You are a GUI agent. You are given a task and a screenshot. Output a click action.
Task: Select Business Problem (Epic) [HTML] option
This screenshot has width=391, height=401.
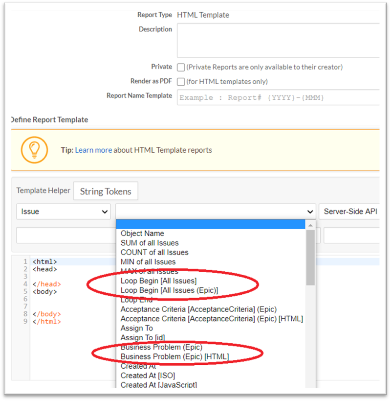click(174, 356)
